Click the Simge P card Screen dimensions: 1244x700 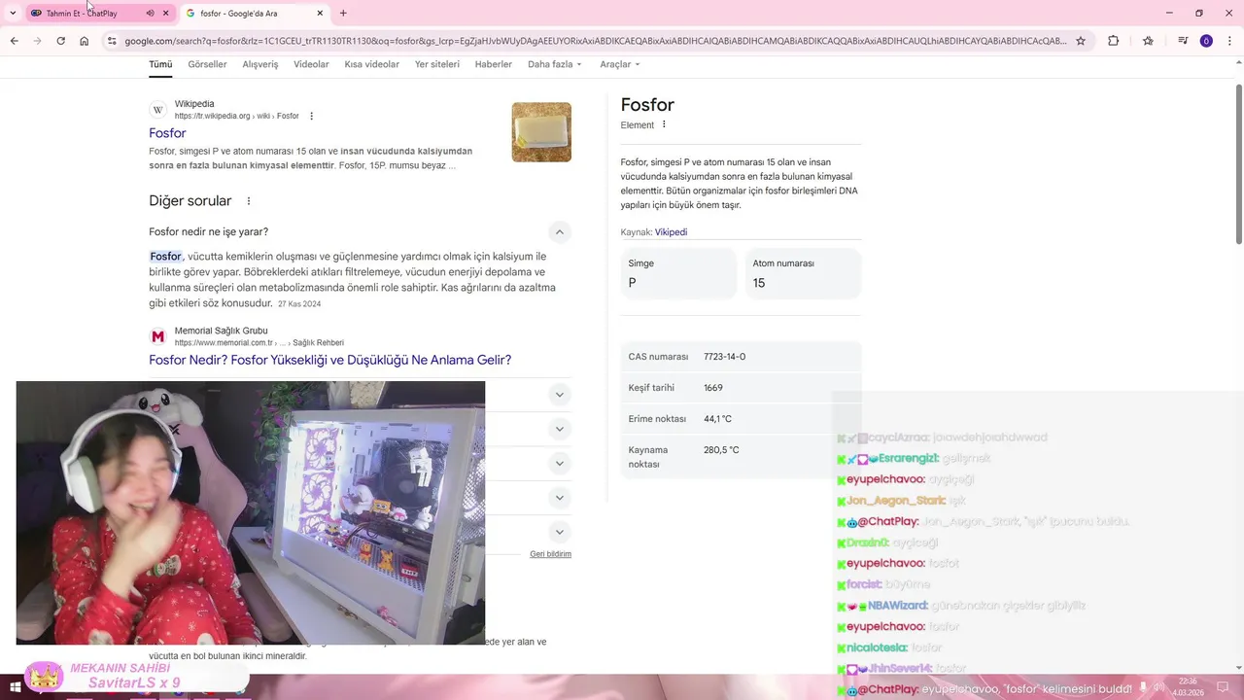point(678,273)
